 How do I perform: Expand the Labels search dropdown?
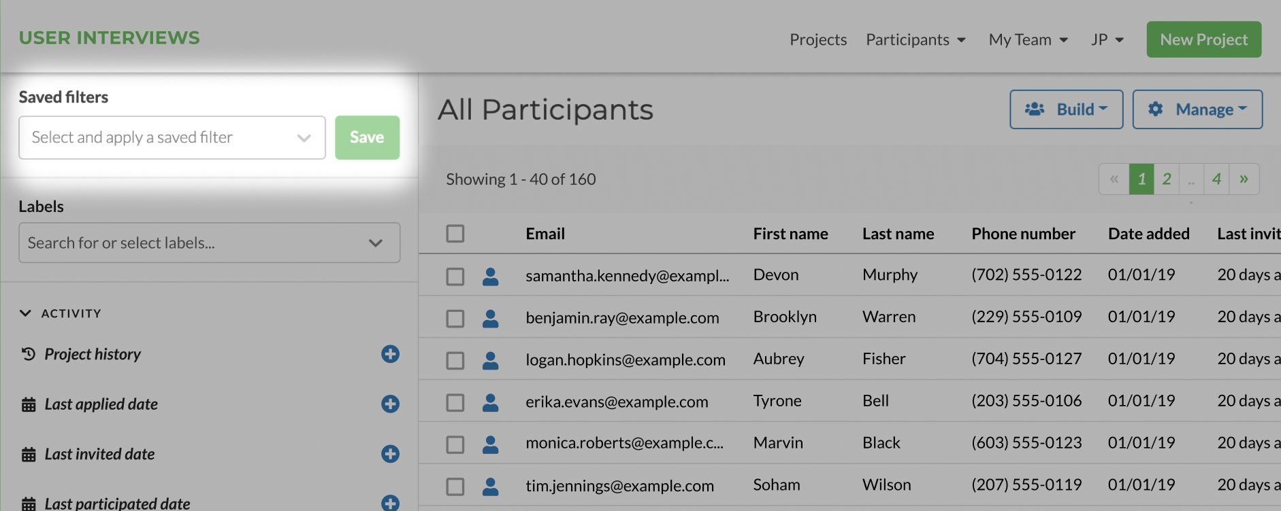[x=209, y=243]
